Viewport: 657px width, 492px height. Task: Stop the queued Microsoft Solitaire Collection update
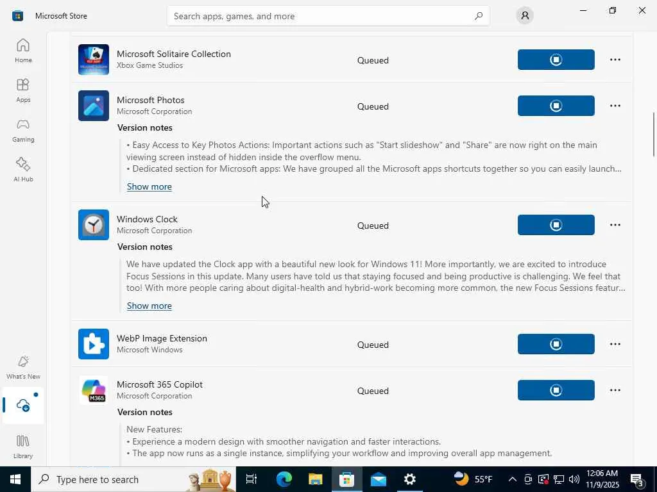click(556, 60)
